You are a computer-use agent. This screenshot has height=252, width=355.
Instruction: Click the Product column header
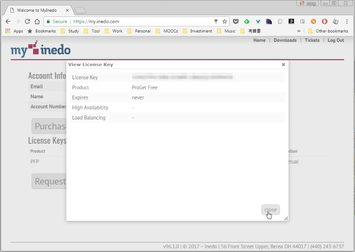tap(38, 151)
